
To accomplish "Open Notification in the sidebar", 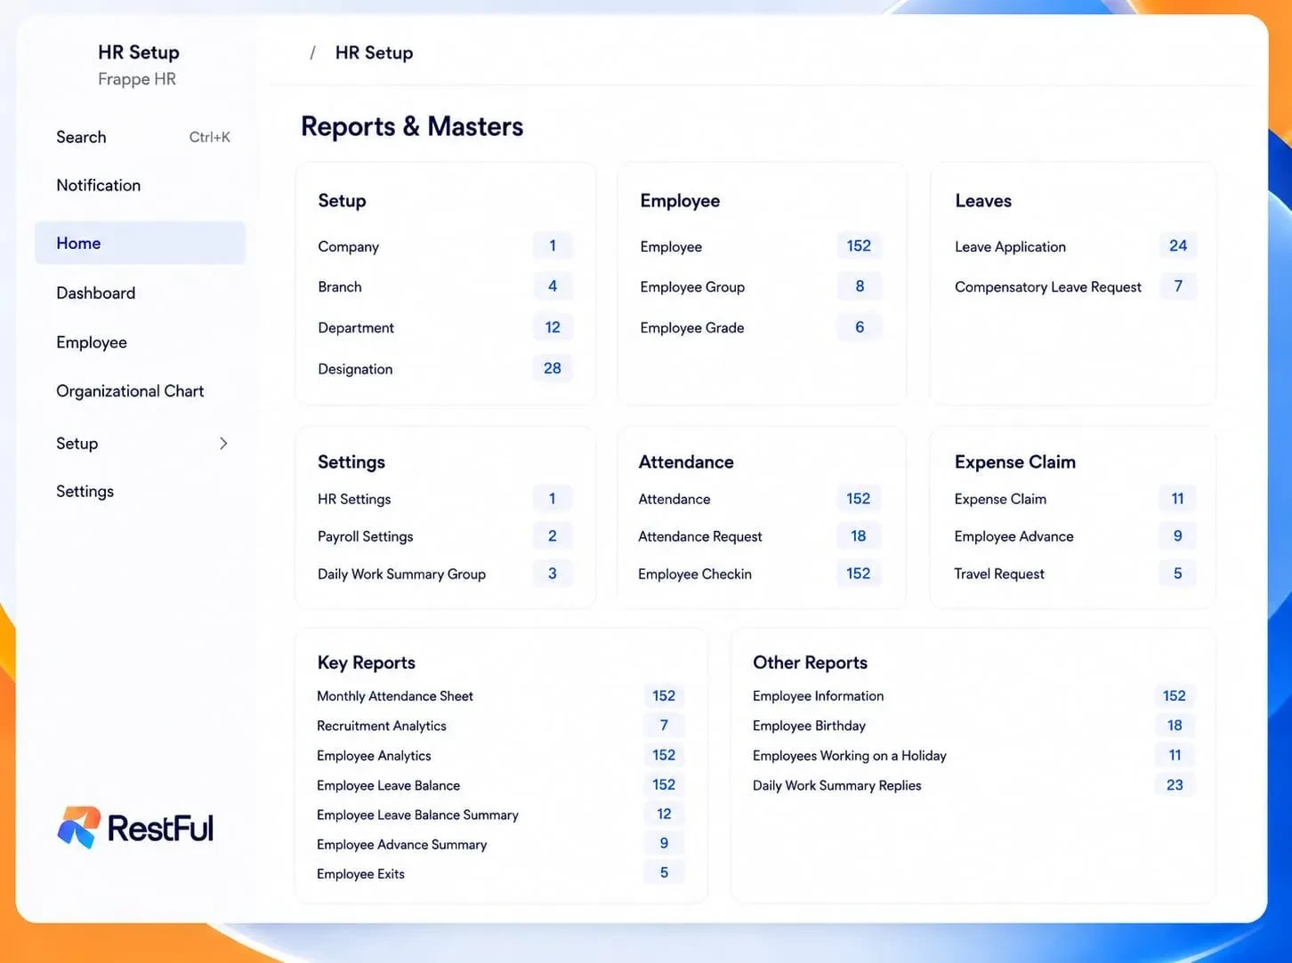I will (98, 185).
